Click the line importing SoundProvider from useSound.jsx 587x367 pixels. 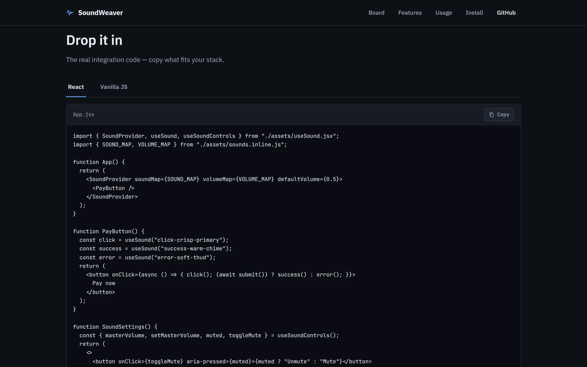pyautogui.click(x=206, y=136)
